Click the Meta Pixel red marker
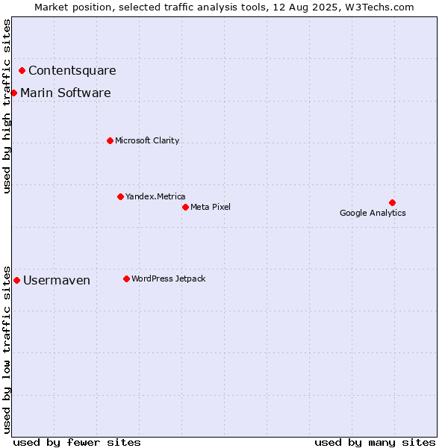Viewport: 448px width, 448px height. [185, 207]
